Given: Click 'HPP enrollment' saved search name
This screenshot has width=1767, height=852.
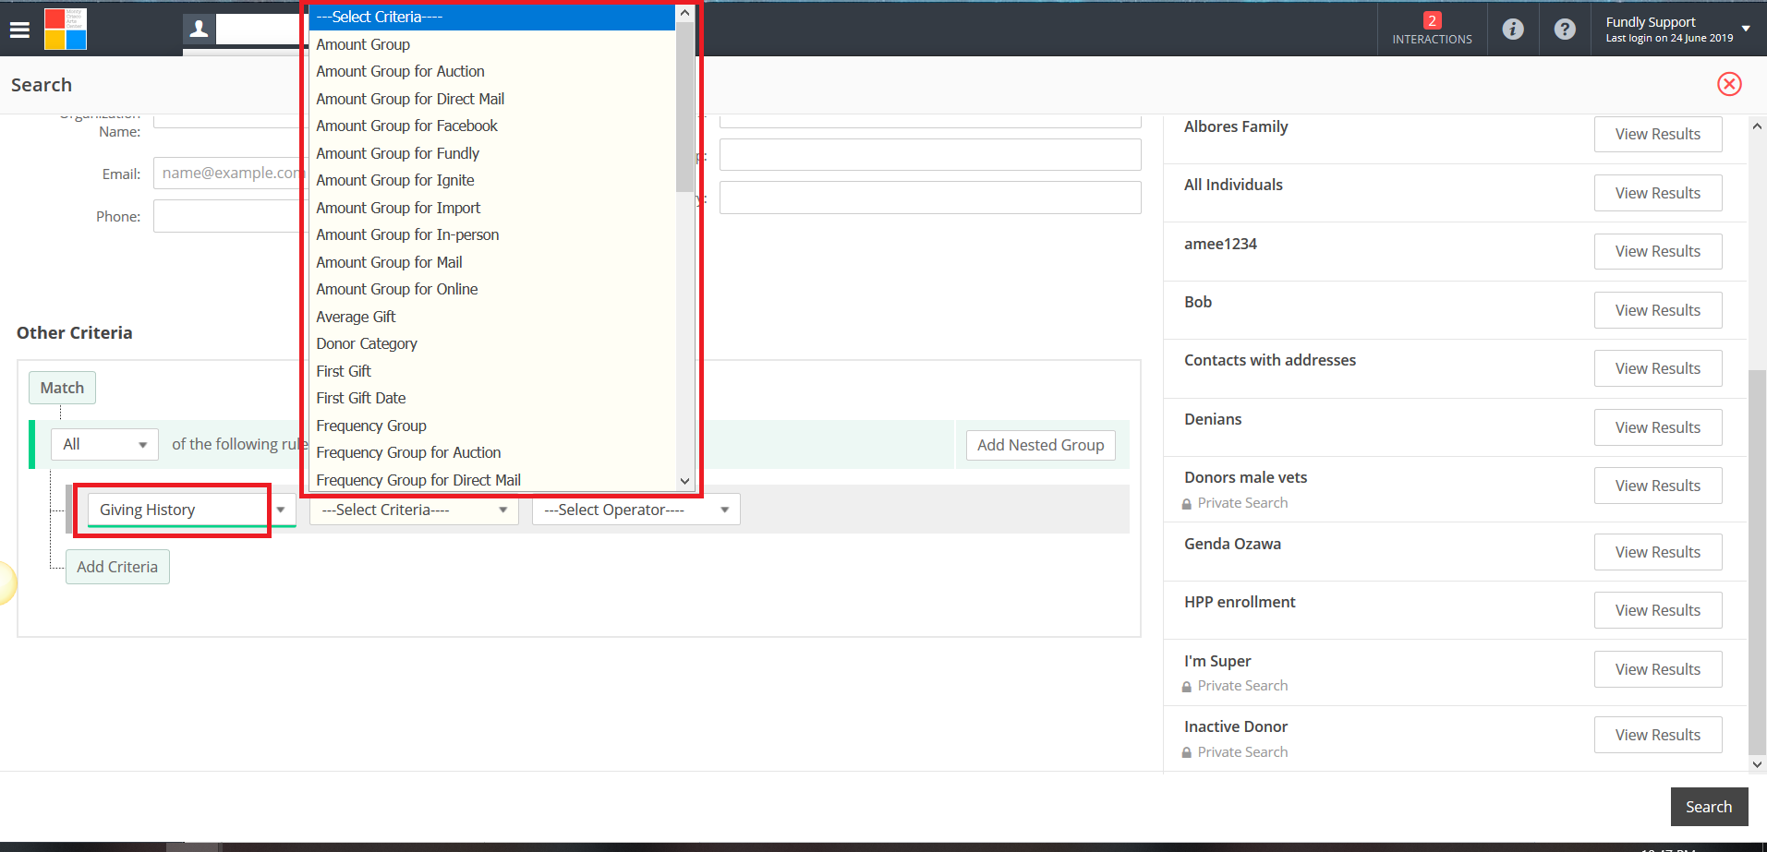Looking at the screenshot, I should coord(1240,602).
